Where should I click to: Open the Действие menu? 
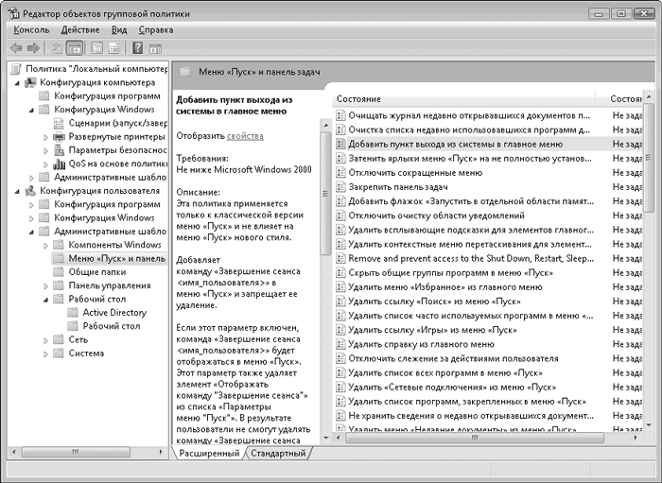(80, 30)
